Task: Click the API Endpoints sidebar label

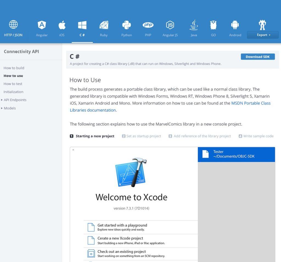Action: [15, 100]
